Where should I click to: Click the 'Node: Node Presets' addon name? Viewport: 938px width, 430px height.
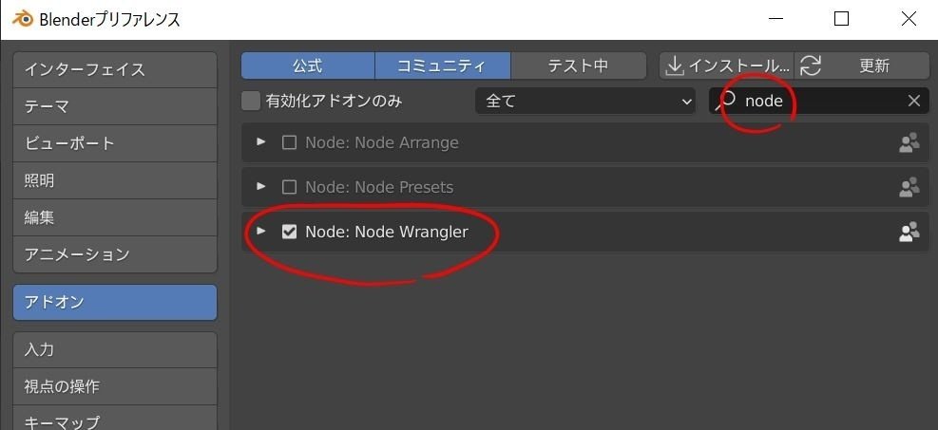coord(379,188)
